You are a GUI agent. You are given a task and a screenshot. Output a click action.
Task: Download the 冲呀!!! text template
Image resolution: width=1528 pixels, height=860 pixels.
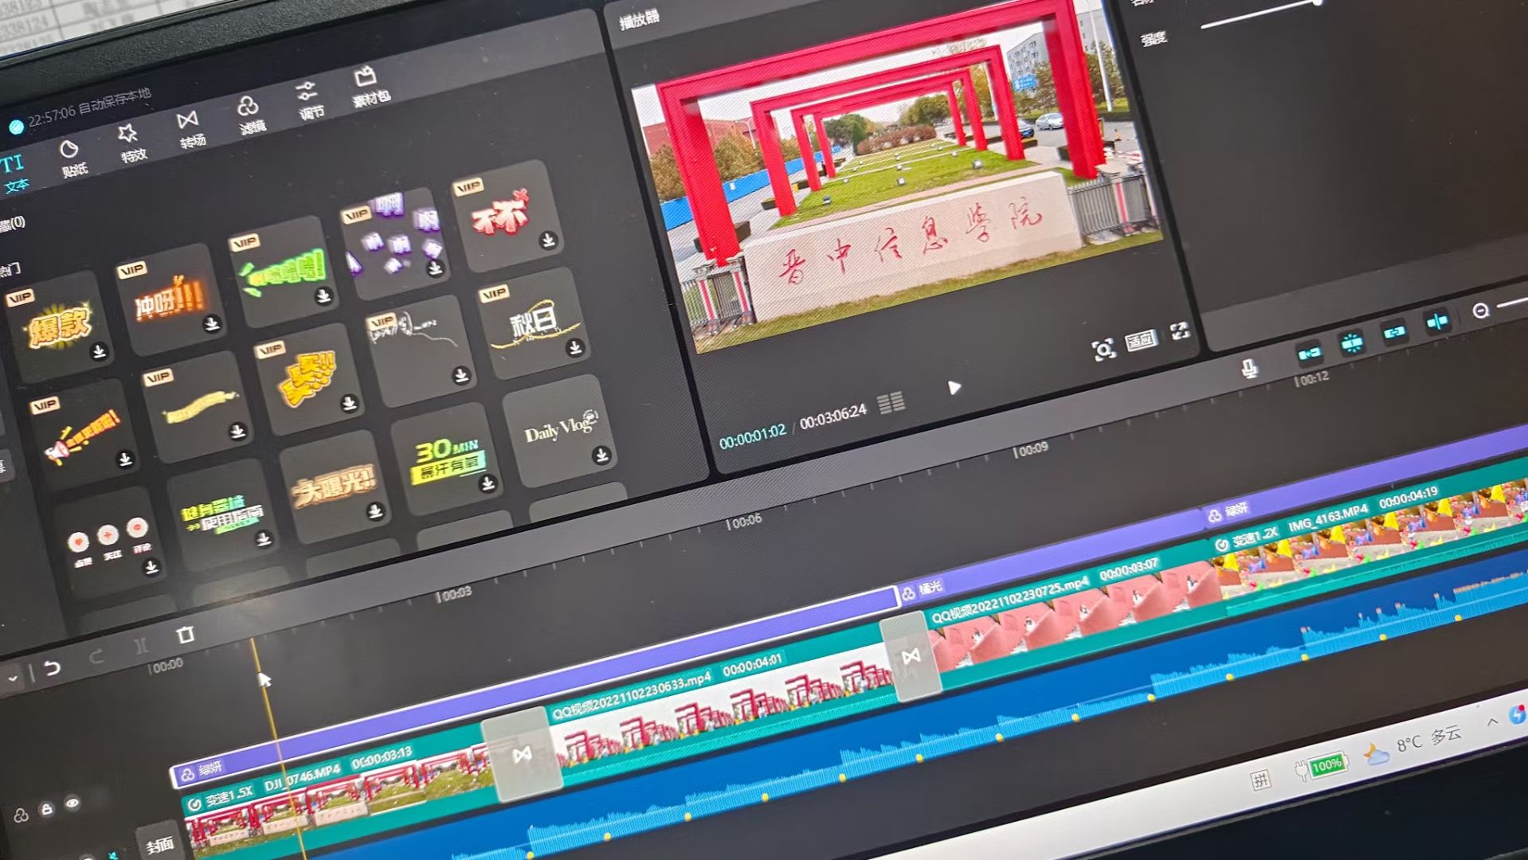[x=211, y=323]
